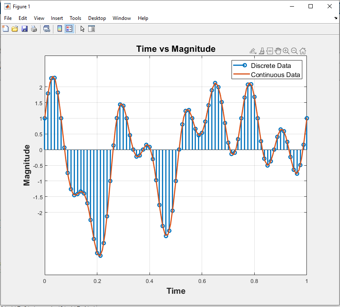The height and width of the screenshot is (307, 340).
Task: Open a saved figure file
Action: 15,29
